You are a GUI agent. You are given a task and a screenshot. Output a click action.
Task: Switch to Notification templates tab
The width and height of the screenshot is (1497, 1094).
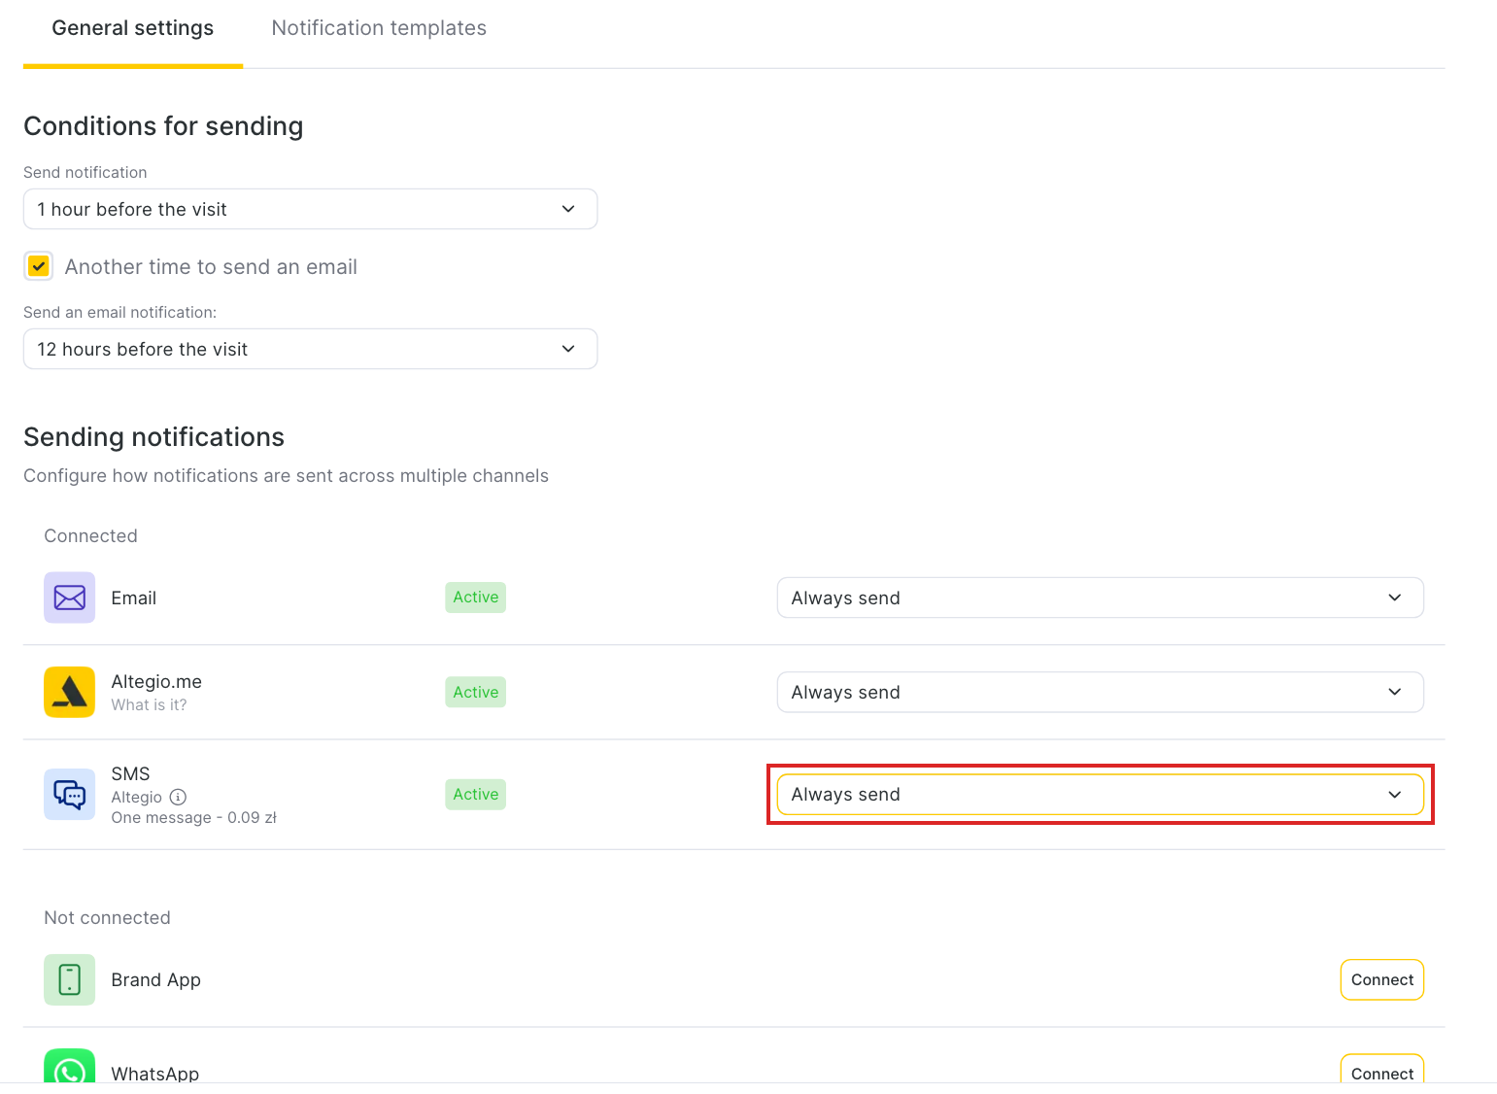coord(379,28)
